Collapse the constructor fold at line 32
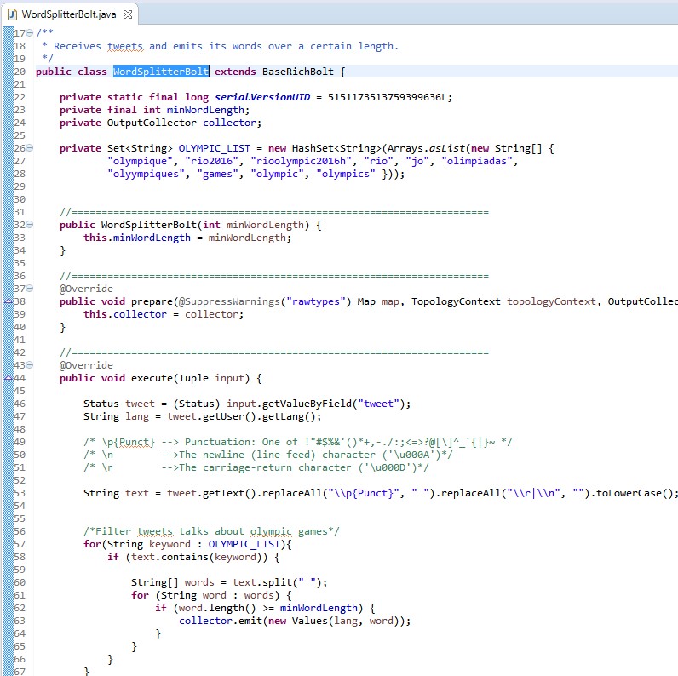 30,224
